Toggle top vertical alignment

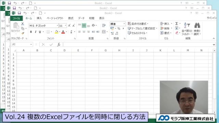pos(79,25)
